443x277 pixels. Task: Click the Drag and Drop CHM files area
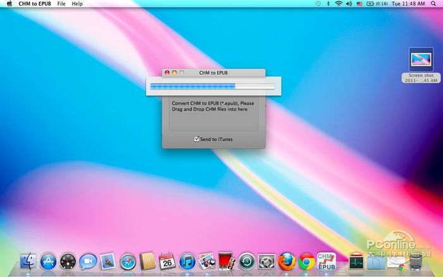214,113
